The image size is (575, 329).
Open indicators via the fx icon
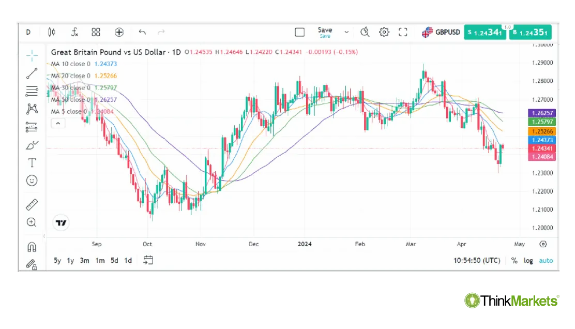(x=74, y=32)
